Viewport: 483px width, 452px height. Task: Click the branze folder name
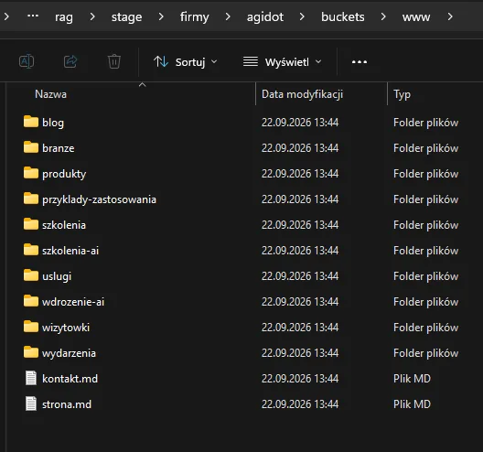point(59,148)
